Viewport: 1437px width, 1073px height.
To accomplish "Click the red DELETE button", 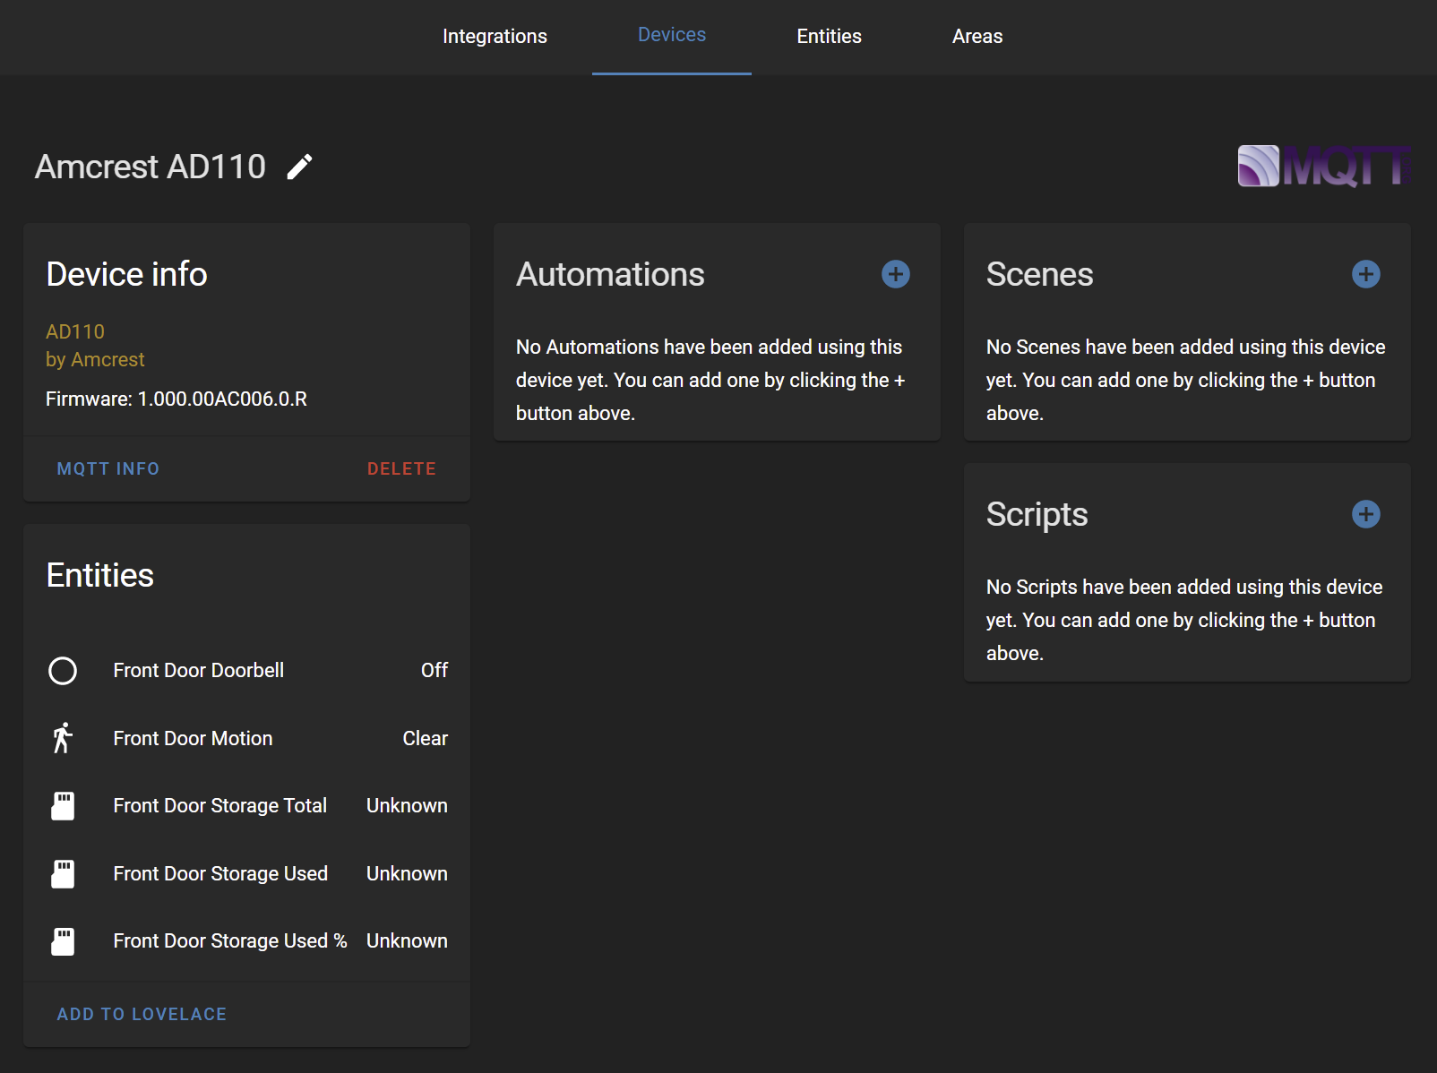I will pos(401,468).
